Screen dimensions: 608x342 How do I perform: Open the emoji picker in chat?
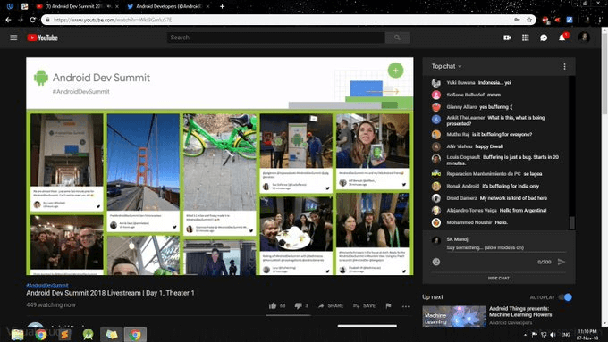[x=436, y=262]
